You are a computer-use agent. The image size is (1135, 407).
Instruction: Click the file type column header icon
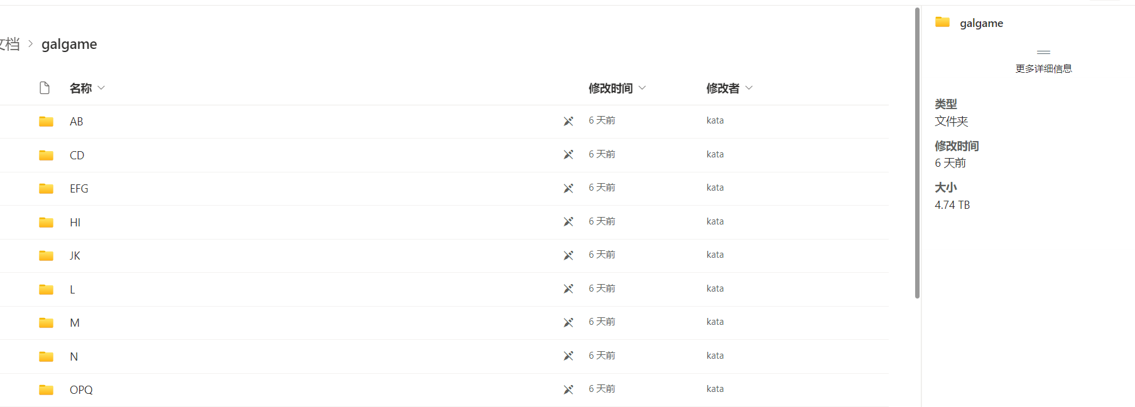(45, 88)
